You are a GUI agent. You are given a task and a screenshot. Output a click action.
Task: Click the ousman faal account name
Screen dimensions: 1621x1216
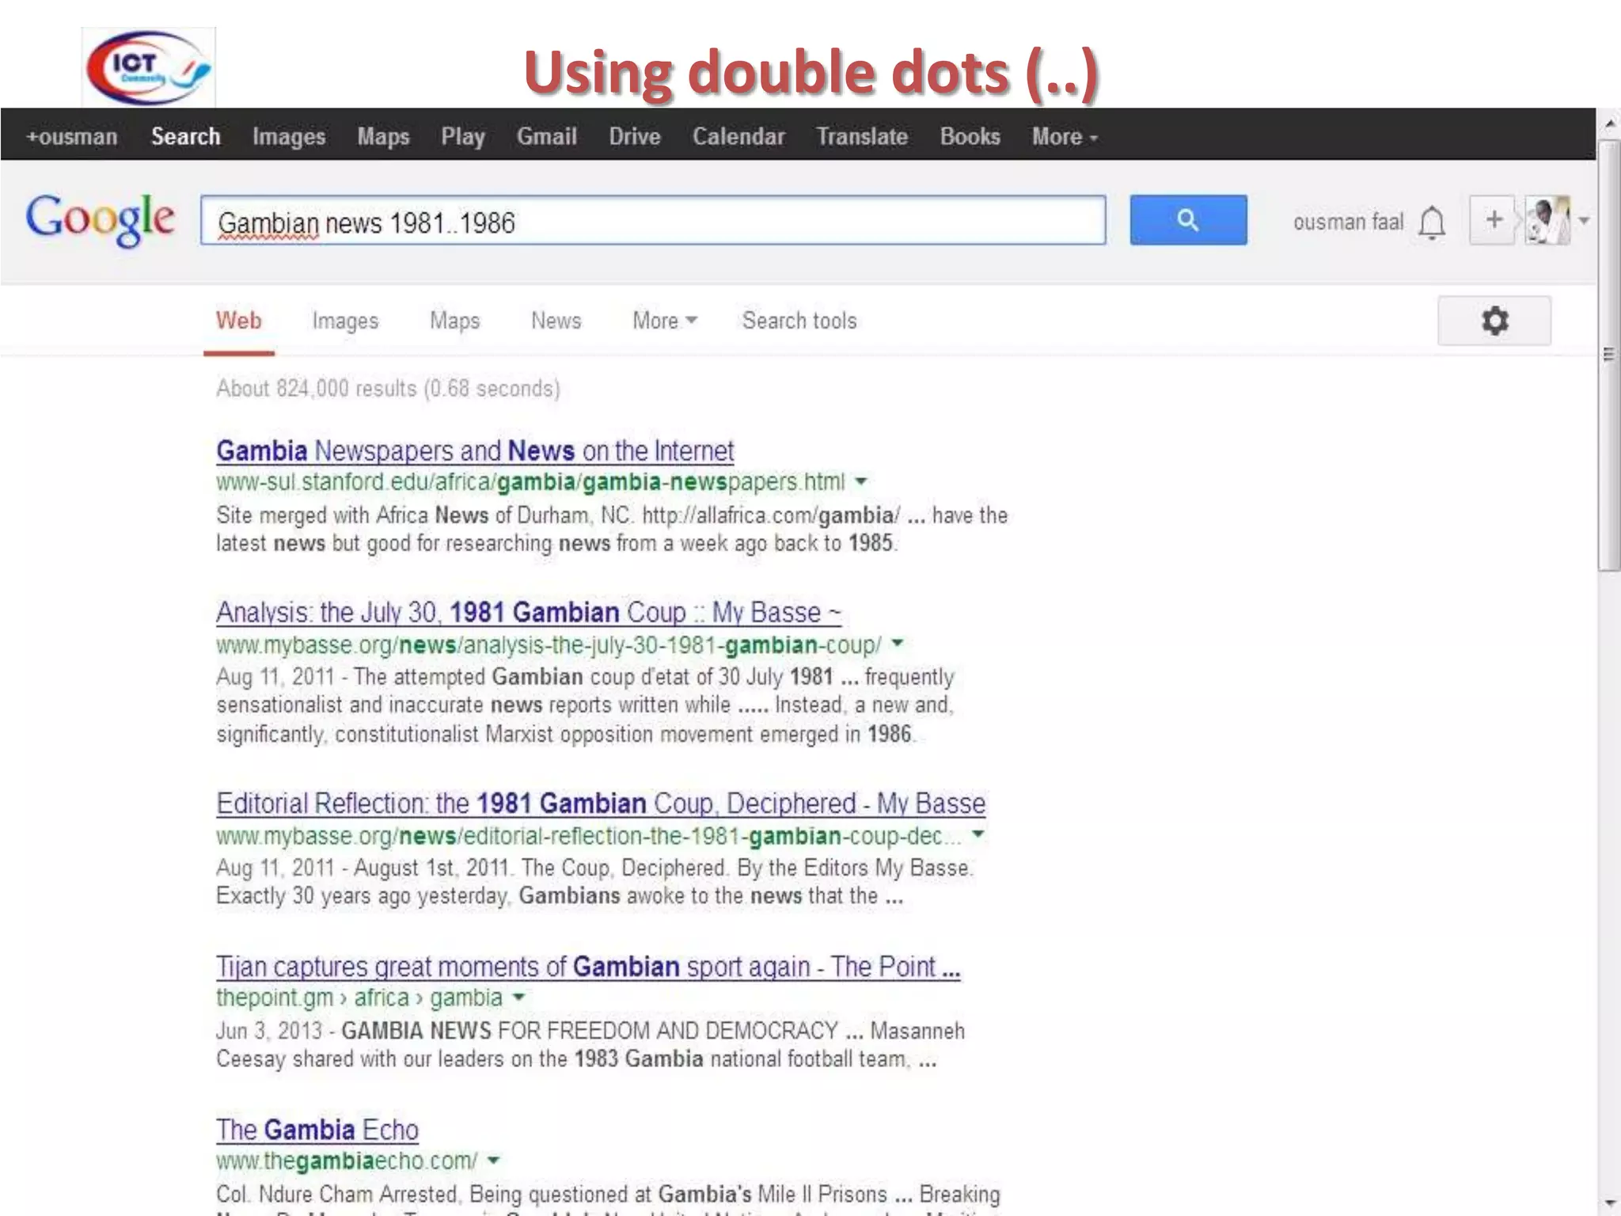point(1348,222)
